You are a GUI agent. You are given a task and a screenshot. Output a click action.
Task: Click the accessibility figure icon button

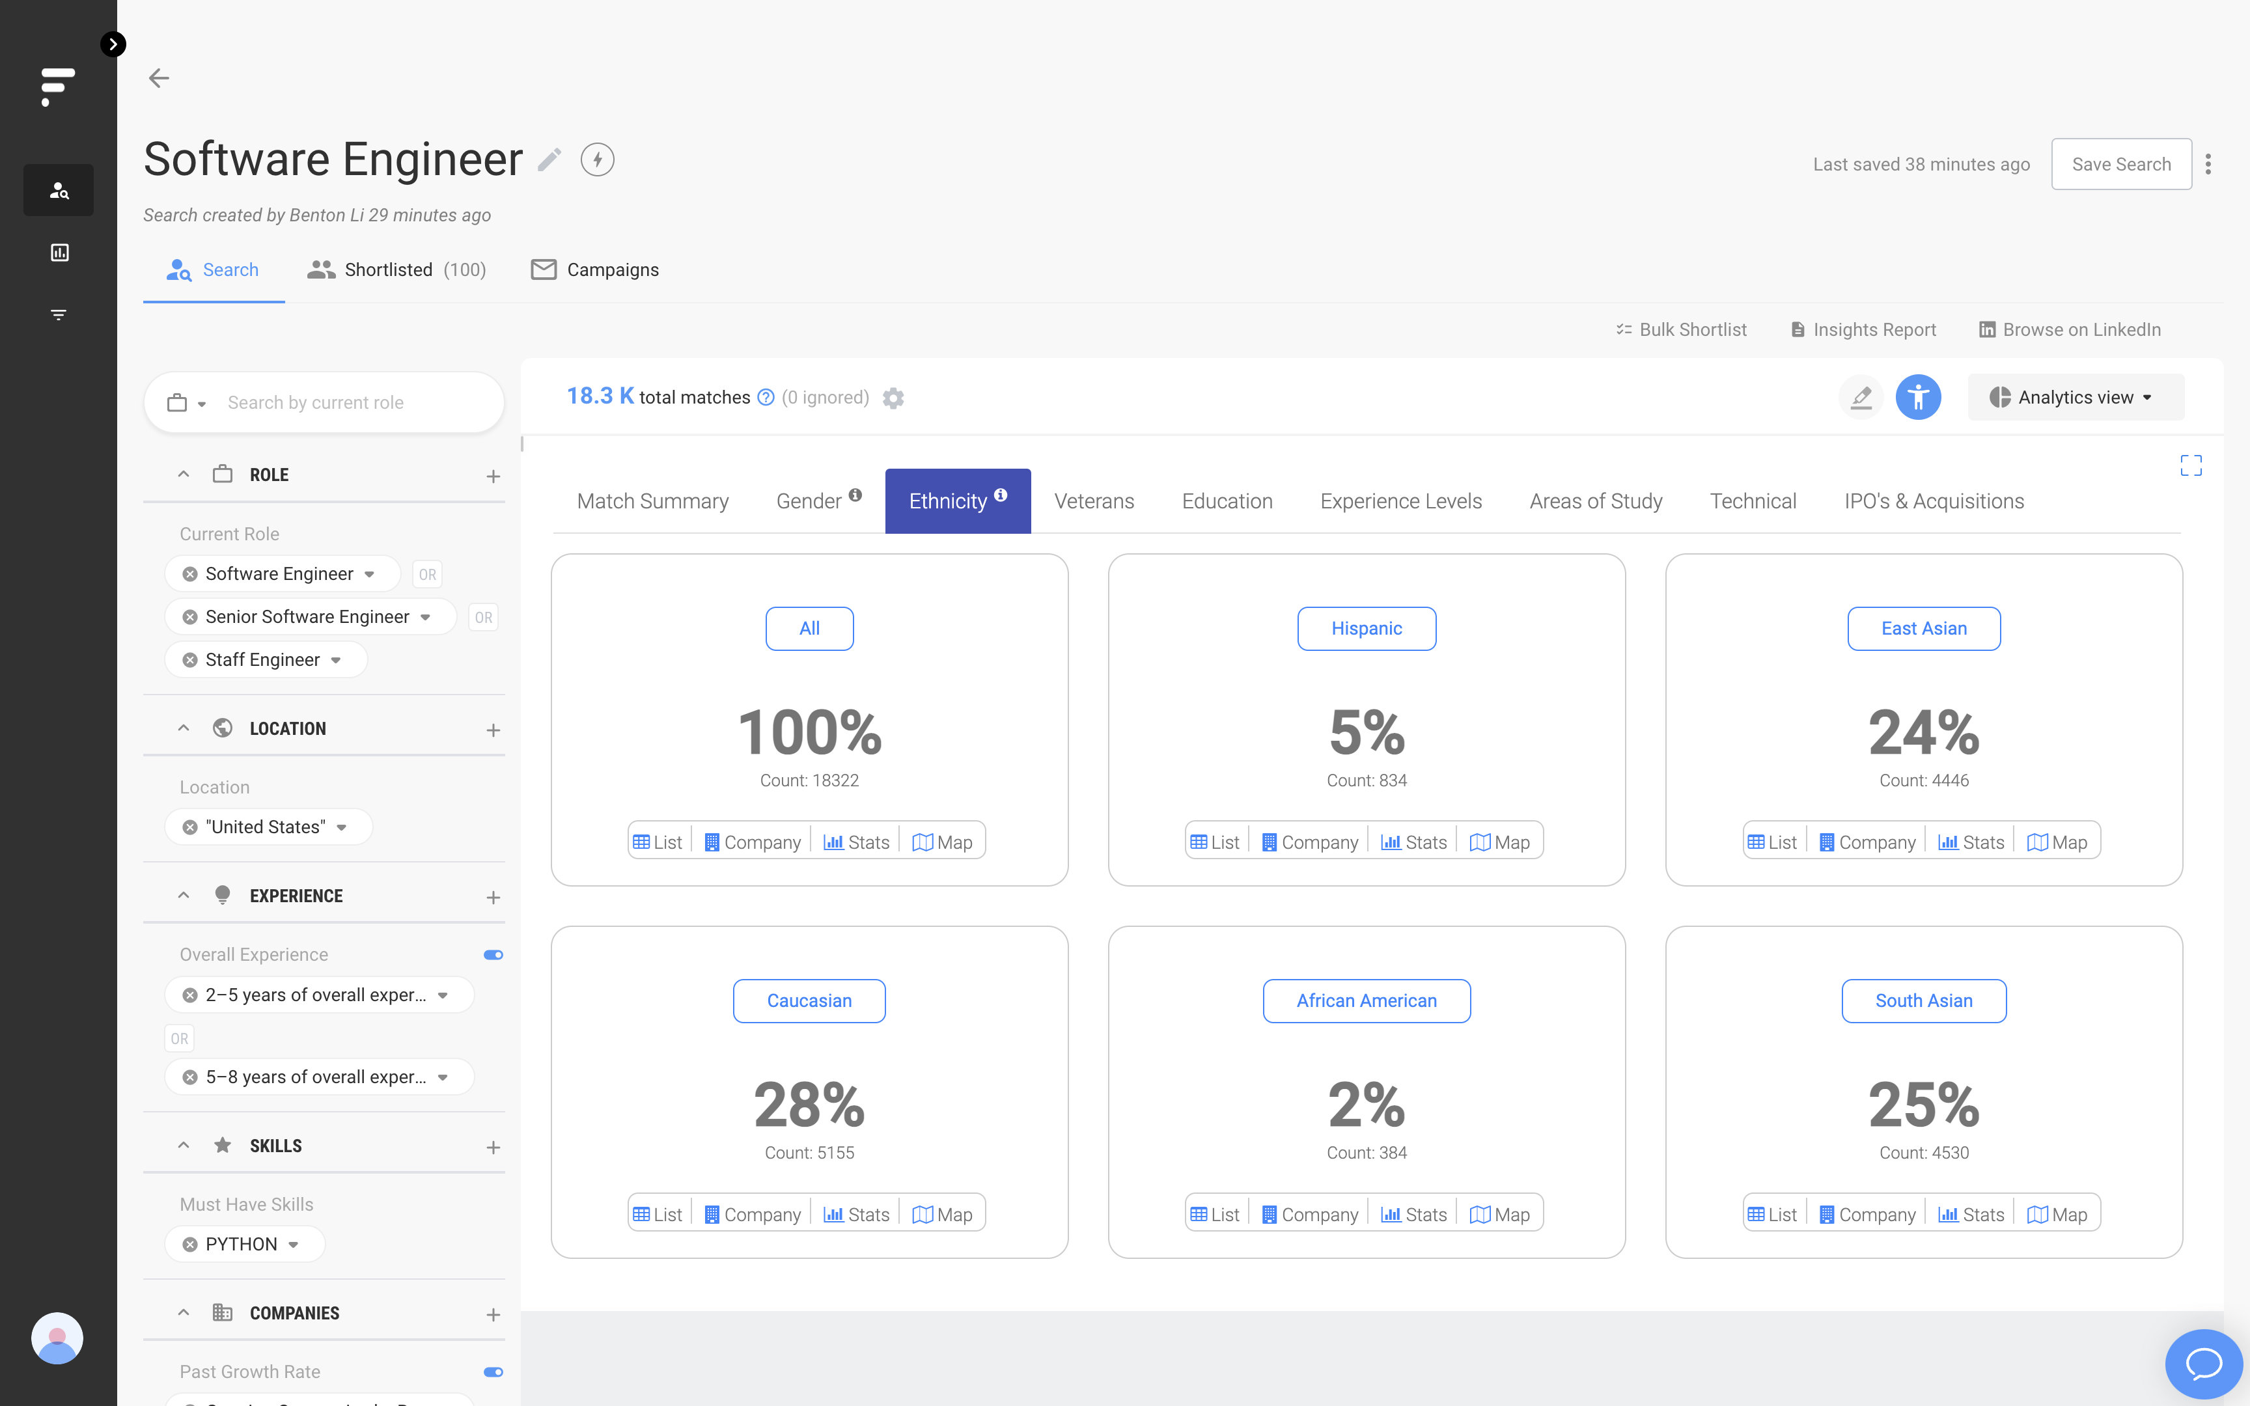click(x=1918, y=398)
